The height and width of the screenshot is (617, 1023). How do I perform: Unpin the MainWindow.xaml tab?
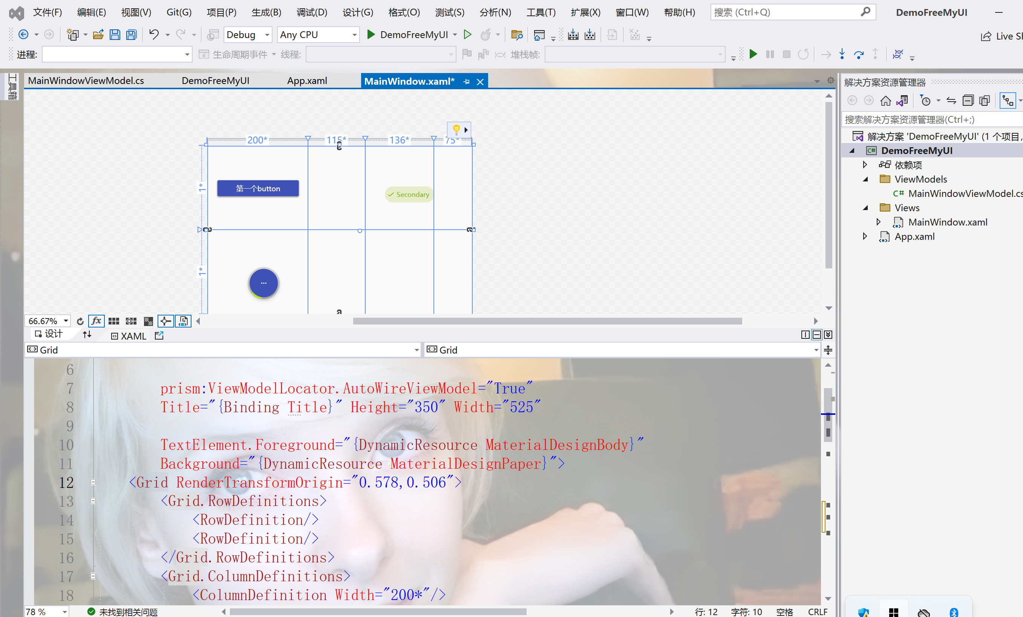pyautogui.click(x=466, y=81)
